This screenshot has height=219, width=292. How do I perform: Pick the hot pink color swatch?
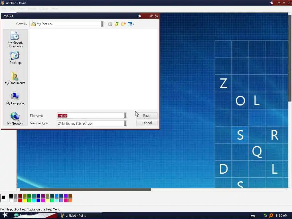(66, 200)
